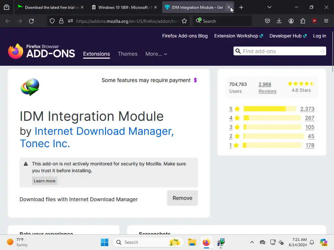The height and width of the screenshot is (250, 334).
Task: Open the Downloads panel
Action: [x=279, y=21]
